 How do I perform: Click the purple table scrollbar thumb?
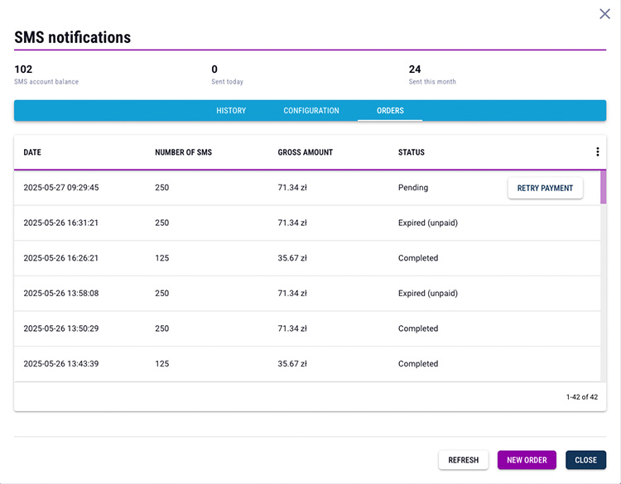click(x=603, y=187)
